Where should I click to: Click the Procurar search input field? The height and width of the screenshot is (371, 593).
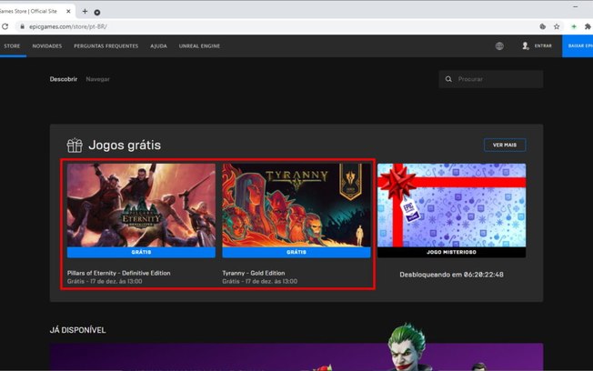pos(491,79)
